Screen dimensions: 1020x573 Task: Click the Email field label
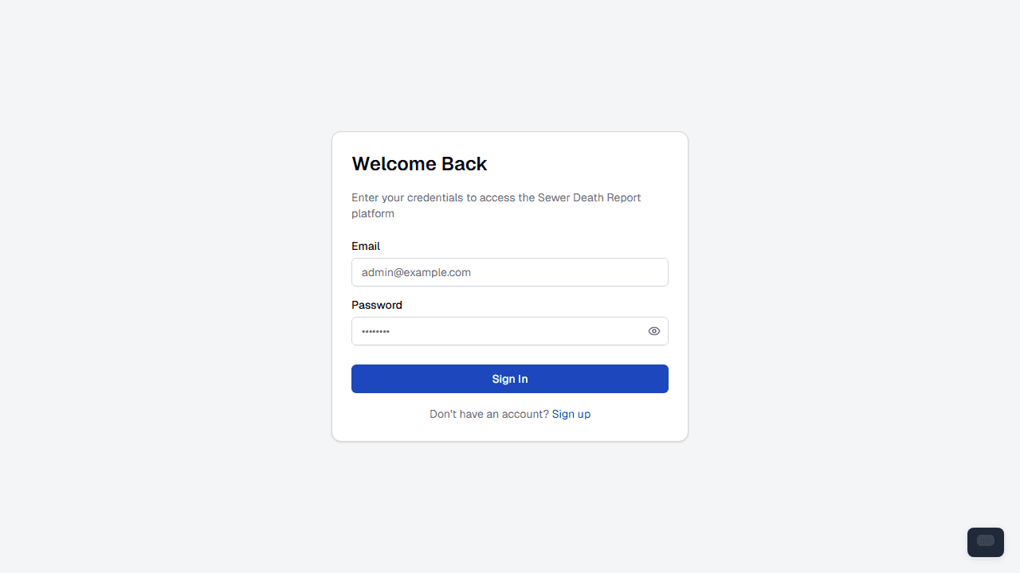tap(366, 246)
